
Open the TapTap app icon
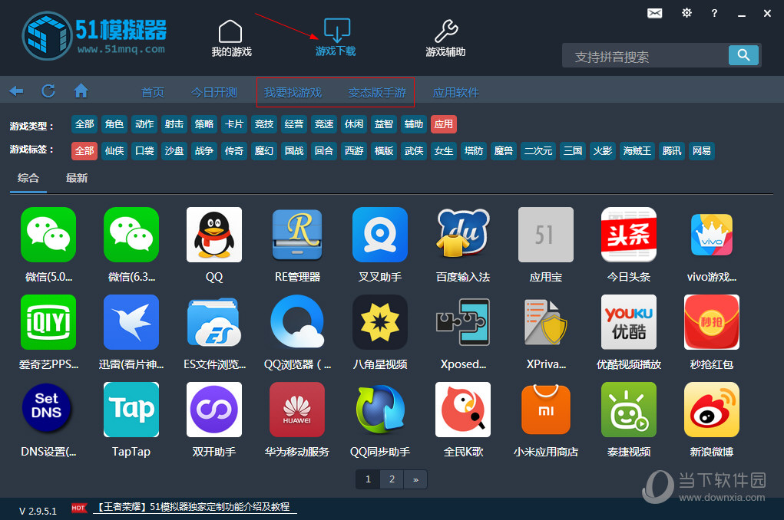pyautogui.click(x=131, y=410)
